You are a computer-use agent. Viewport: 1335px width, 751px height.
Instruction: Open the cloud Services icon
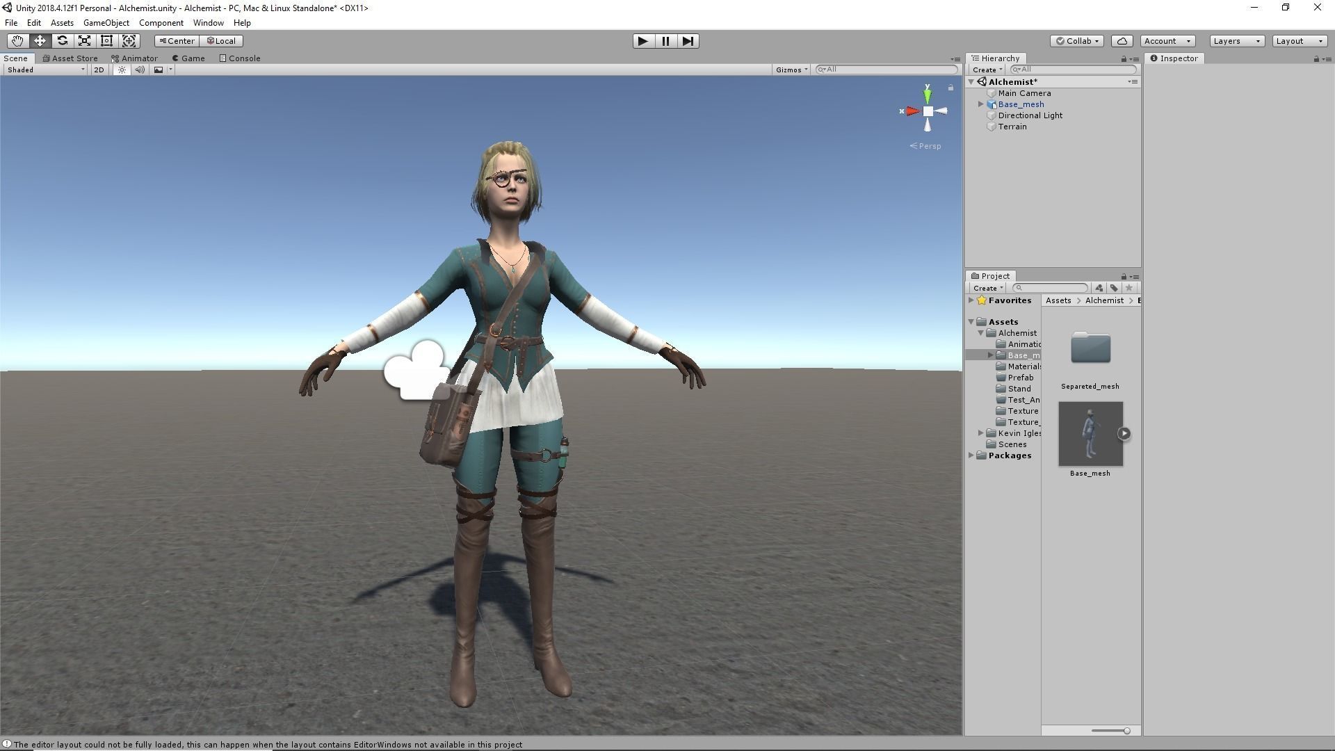(x=1122, y=41)
